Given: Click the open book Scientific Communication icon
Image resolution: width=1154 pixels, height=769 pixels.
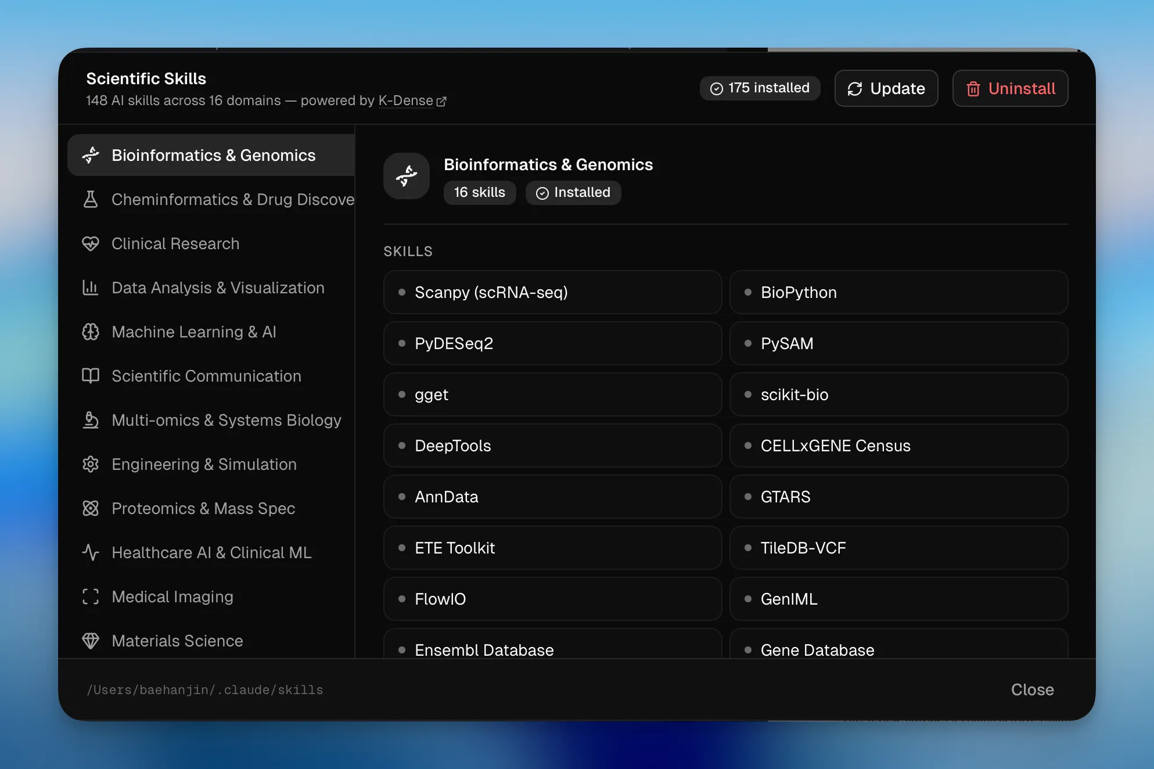Looking at the screenshot, I should coord(91,376).
